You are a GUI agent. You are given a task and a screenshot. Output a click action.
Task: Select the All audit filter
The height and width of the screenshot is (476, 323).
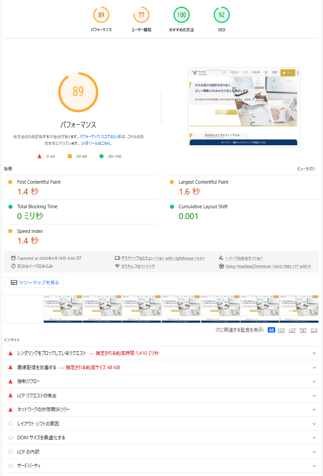(x=271, y=330)
